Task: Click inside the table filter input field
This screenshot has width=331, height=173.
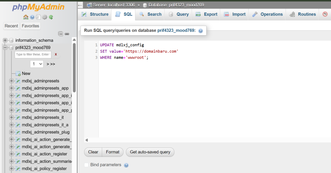Action: point(33,54)
